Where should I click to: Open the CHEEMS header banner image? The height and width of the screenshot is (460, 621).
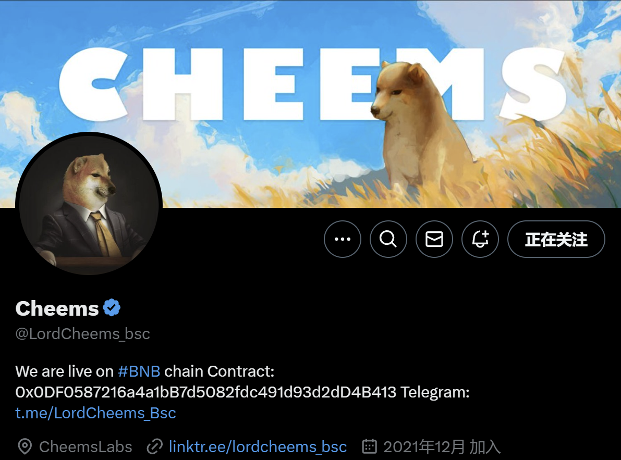pos(311,104)
